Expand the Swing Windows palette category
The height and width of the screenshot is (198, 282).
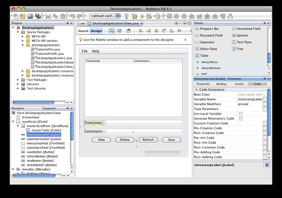click(x=198, y=68)
